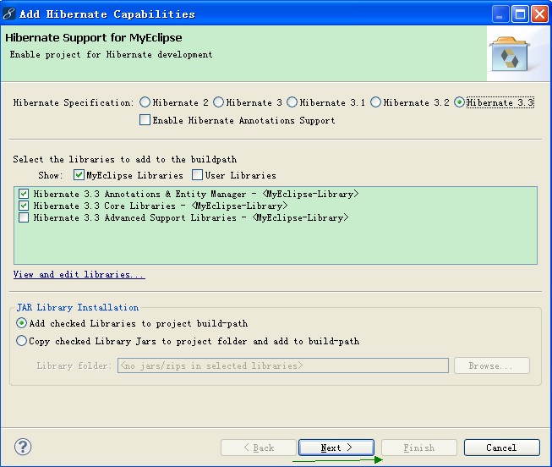The image size is (552, 467).
Task: Toggle the MyEclipse Libraries show checkbox
Action: (79, 175)
